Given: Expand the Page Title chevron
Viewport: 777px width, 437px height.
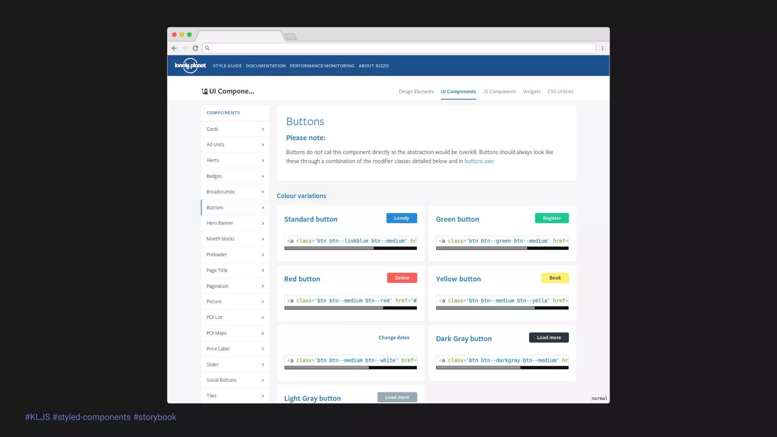Looking at the screenshot, I should click(x=263, y=270).
